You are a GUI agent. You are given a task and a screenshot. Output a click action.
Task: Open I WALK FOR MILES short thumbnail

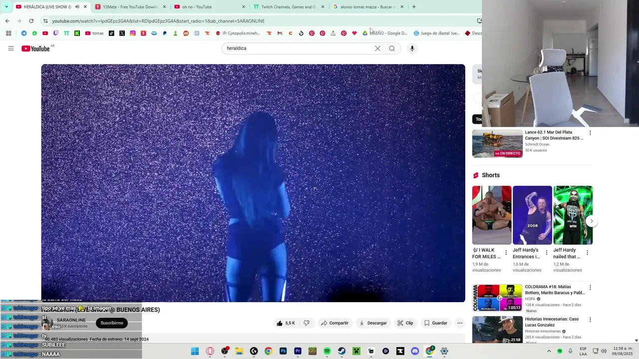pos(492,215)
